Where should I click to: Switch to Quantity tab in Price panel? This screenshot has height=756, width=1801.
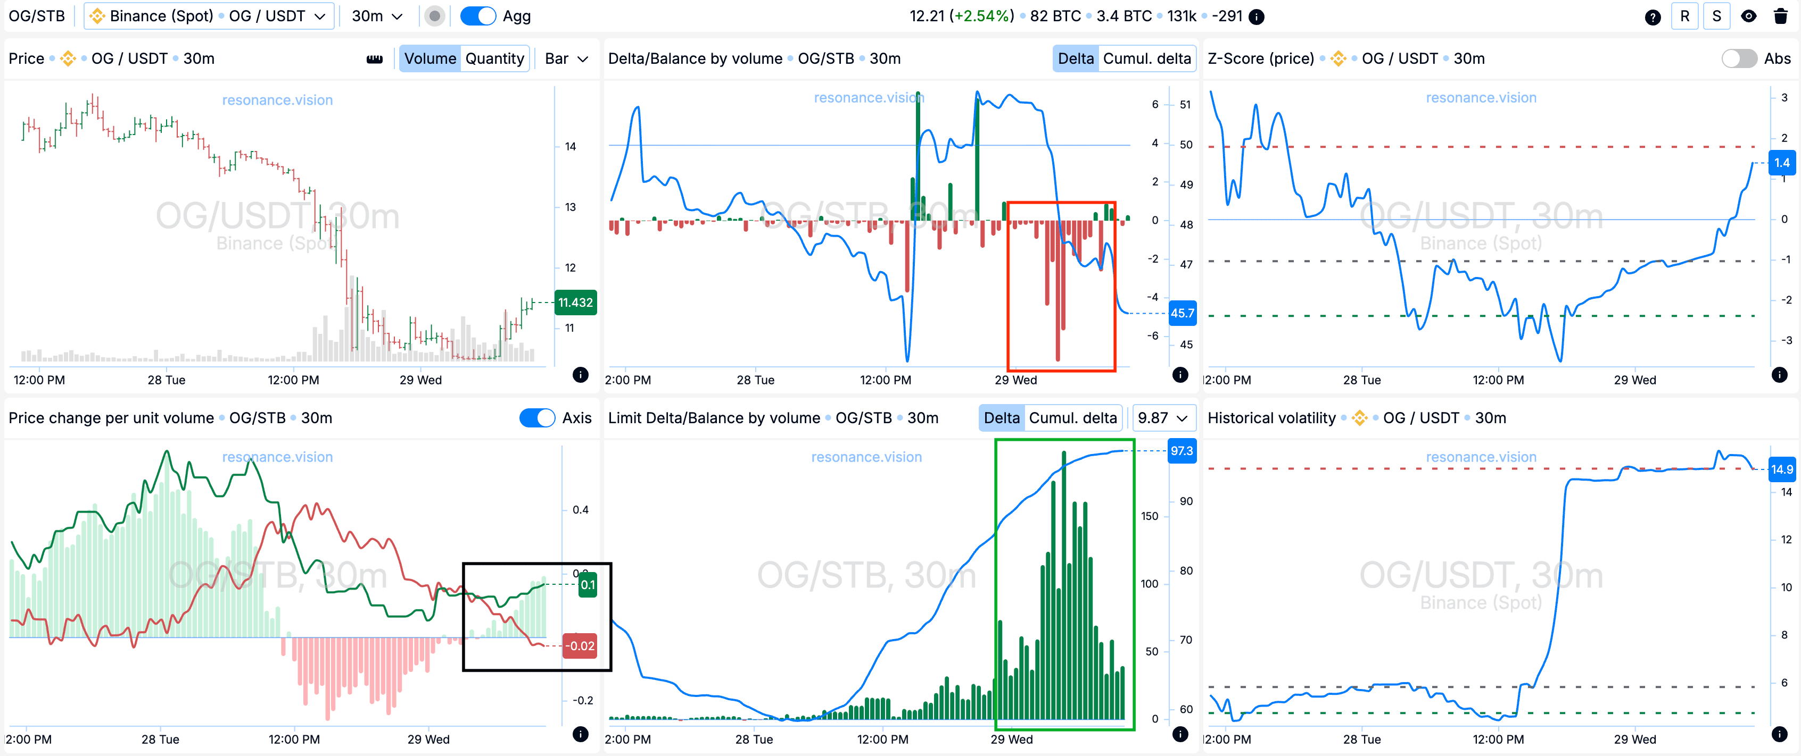click(494, 58)
